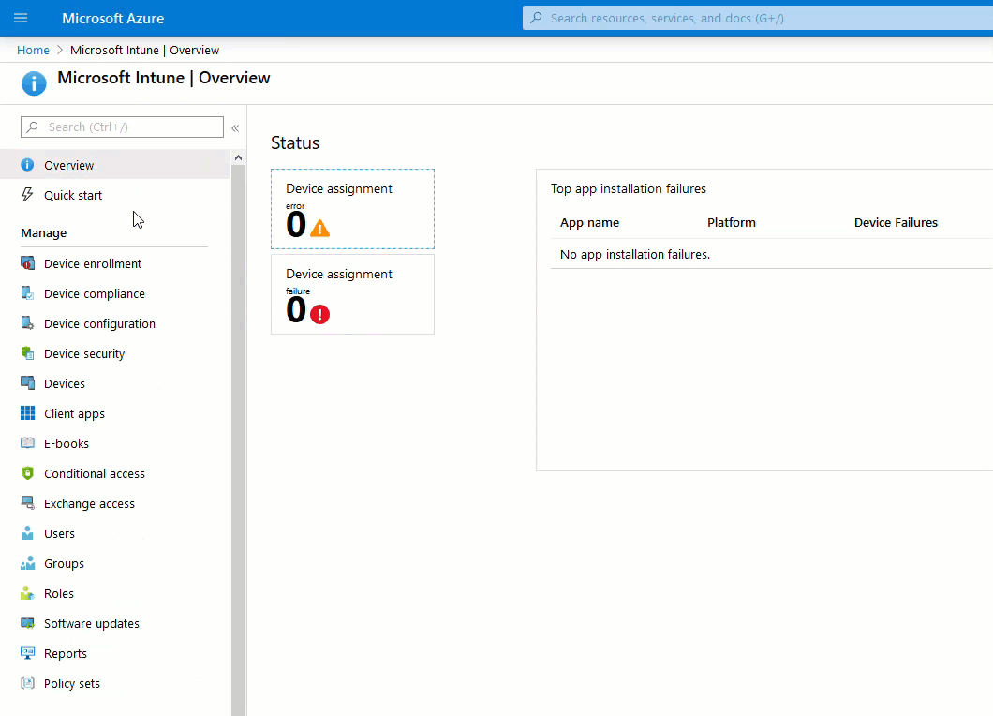Viewport: 993px width, 716px height.
Task: Go to Home via breadcrumb link
Action: 33,50
